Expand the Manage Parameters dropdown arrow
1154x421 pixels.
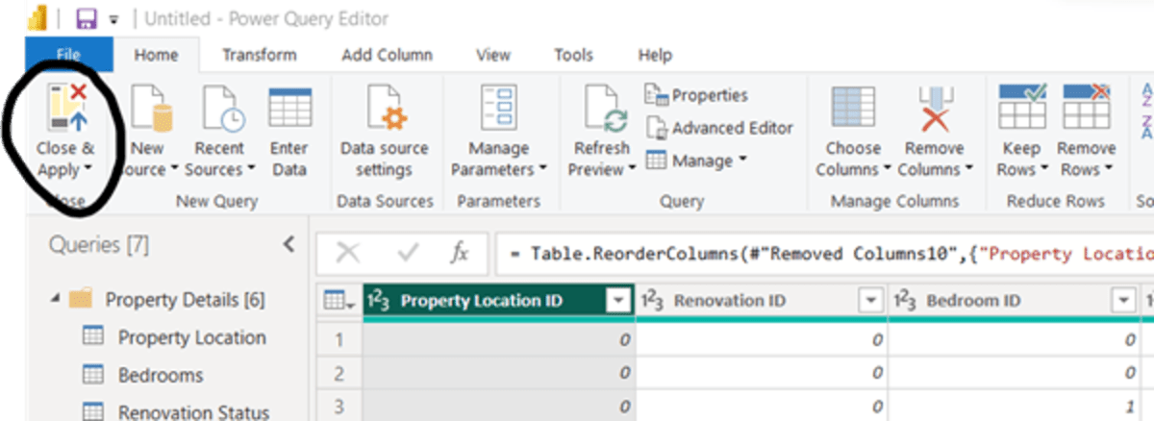point(542,170)
